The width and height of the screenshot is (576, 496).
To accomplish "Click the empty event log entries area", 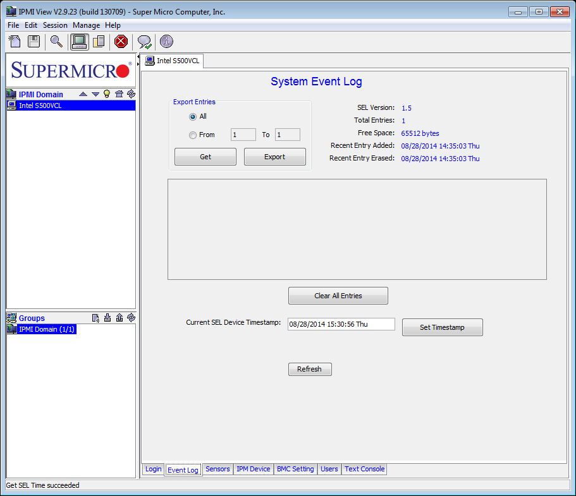I will (357, 229).
